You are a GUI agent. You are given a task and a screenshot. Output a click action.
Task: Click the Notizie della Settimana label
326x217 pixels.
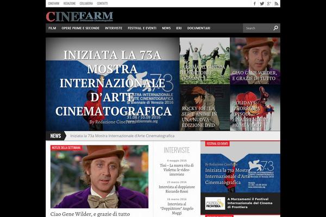[x=66, y=148]
